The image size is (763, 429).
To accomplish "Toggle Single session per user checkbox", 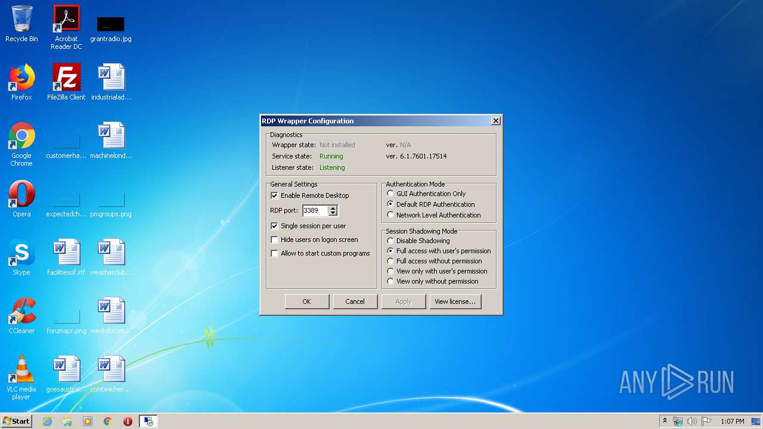I will tap(308, 226).
